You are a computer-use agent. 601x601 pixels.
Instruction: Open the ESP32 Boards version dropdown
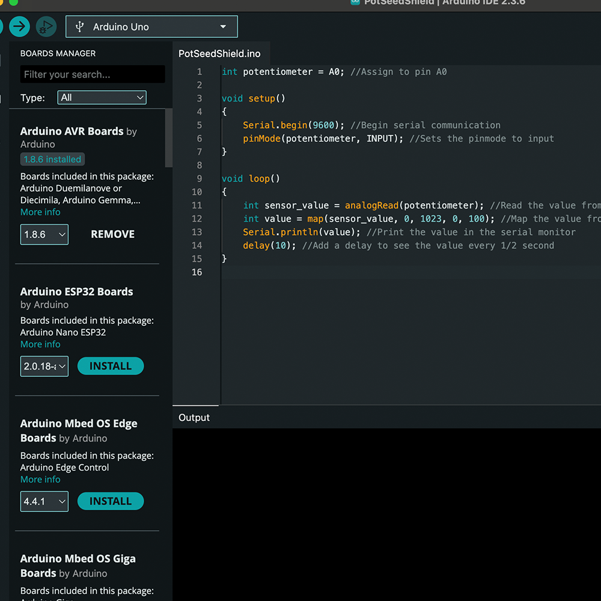(44, 366)
